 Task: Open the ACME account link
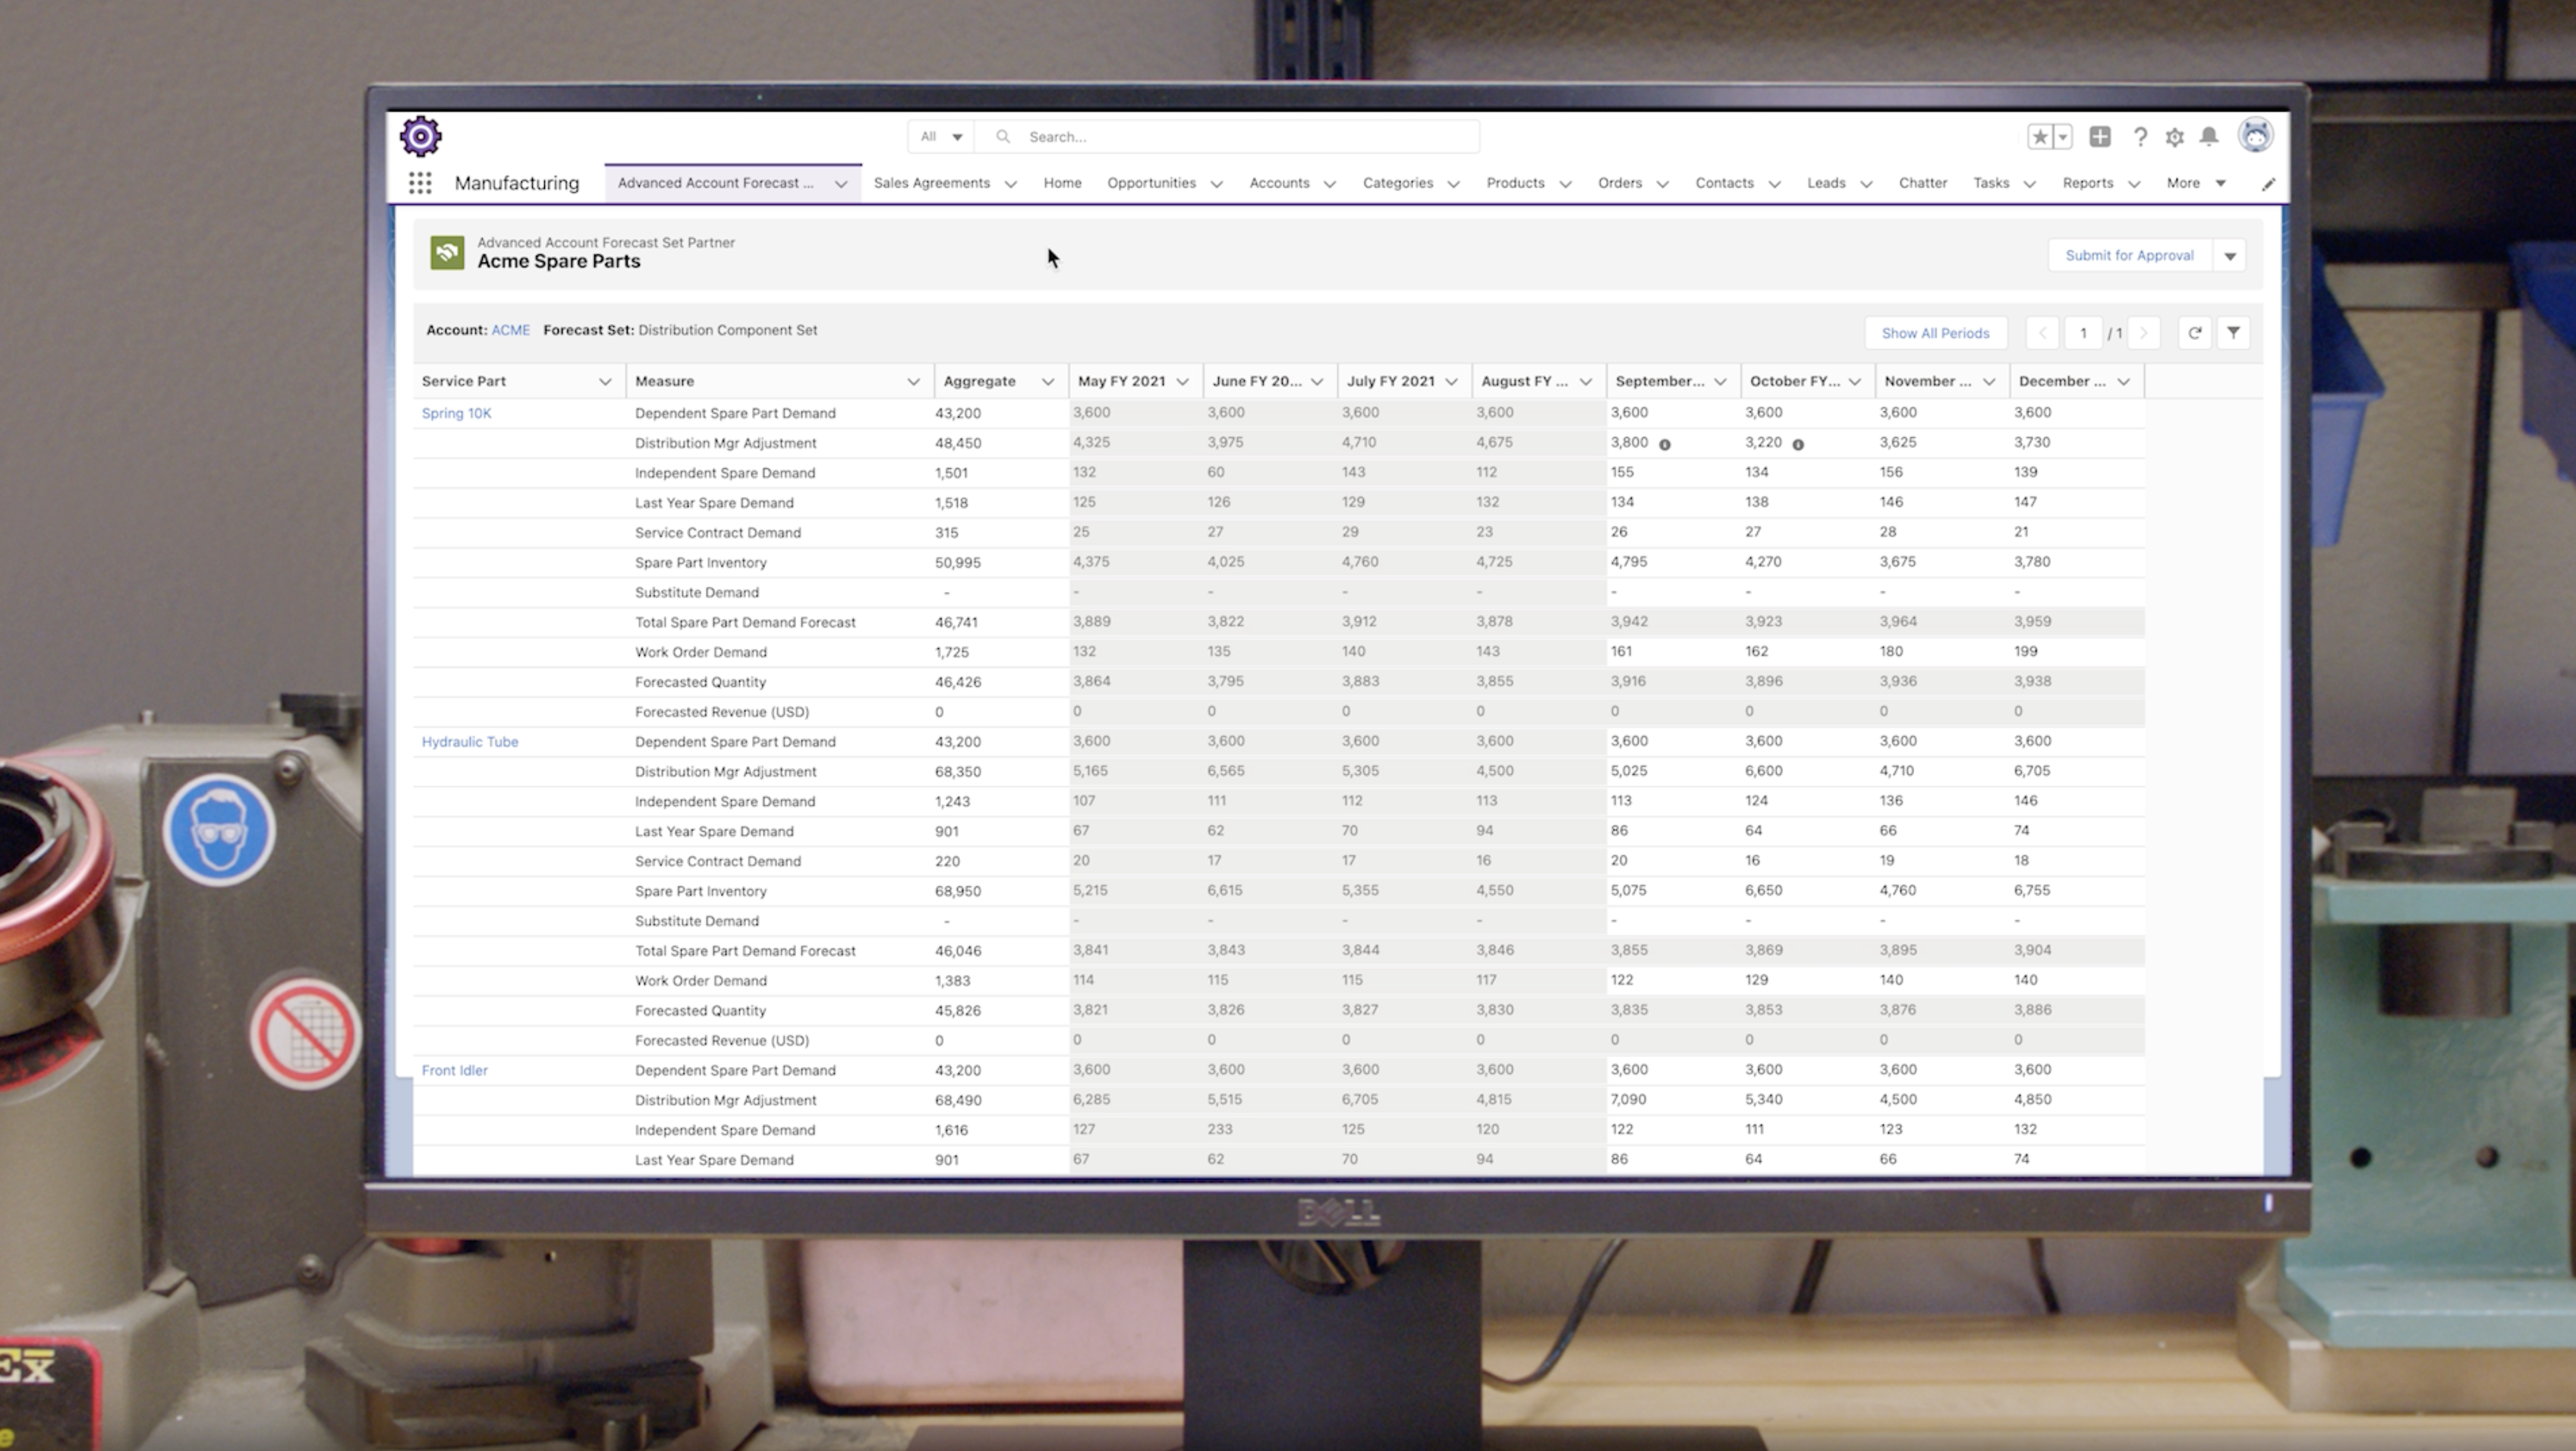click(510, 330)
